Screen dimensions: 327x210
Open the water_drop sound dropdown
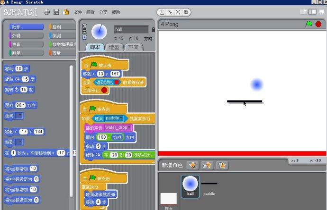click(118, 127)
